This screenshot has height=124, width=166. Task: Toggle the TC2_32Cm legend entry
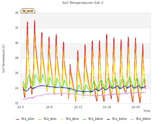point(117,119)
